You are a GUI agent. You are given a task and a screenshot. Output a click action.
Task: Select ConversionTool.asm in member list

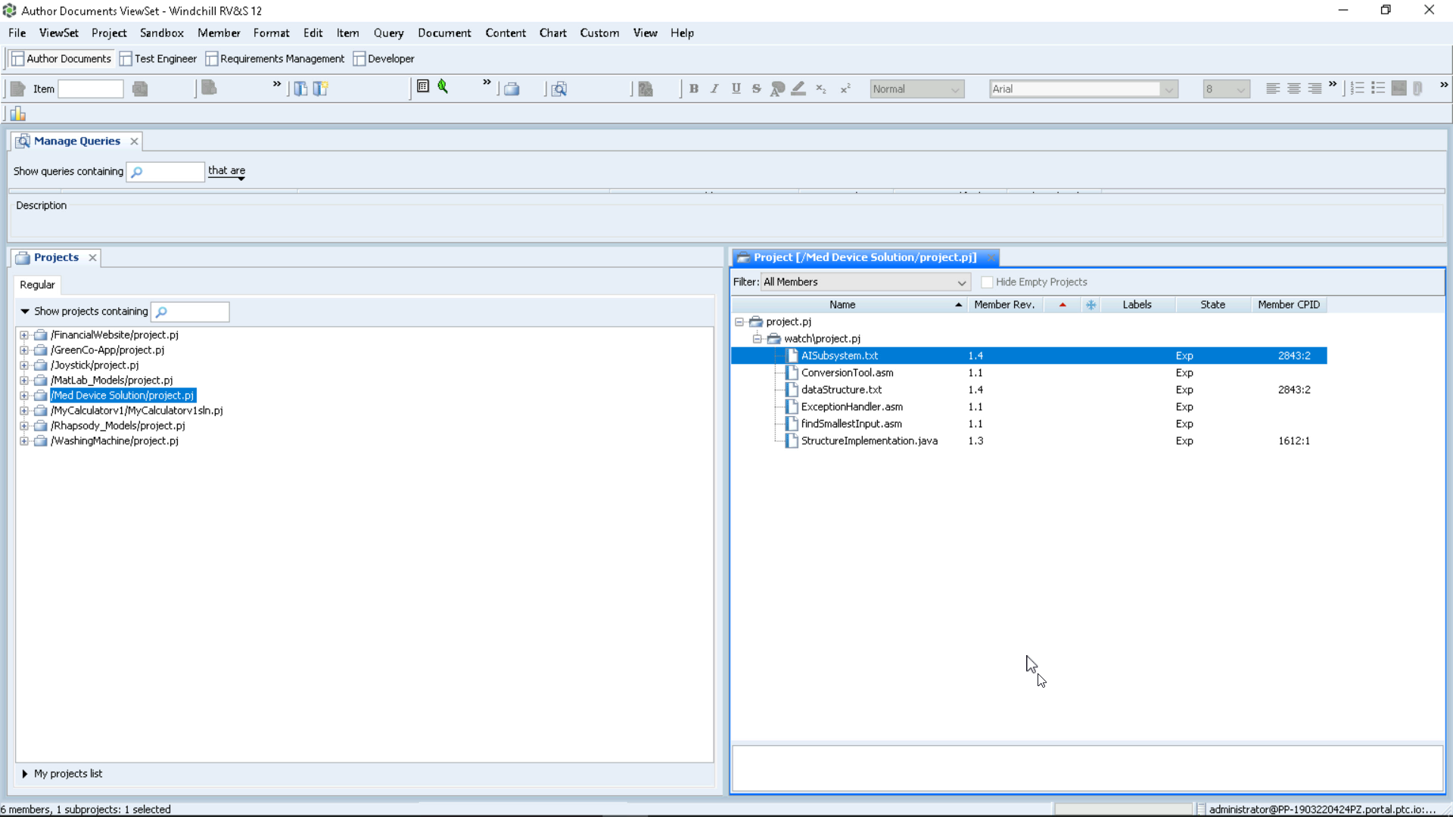tap(847, 373)
